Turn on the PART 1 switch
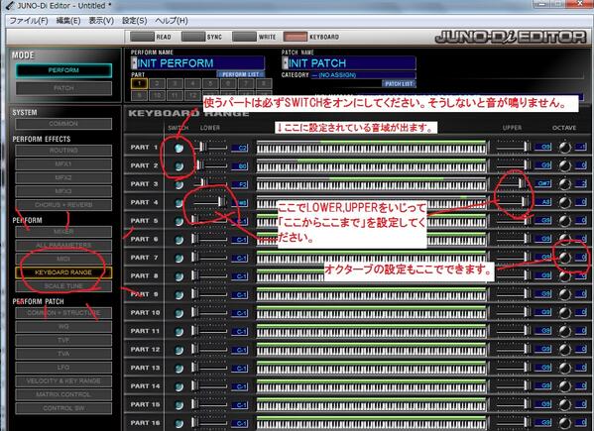This screenshot has height=431, width=594. tap(178, 148)
